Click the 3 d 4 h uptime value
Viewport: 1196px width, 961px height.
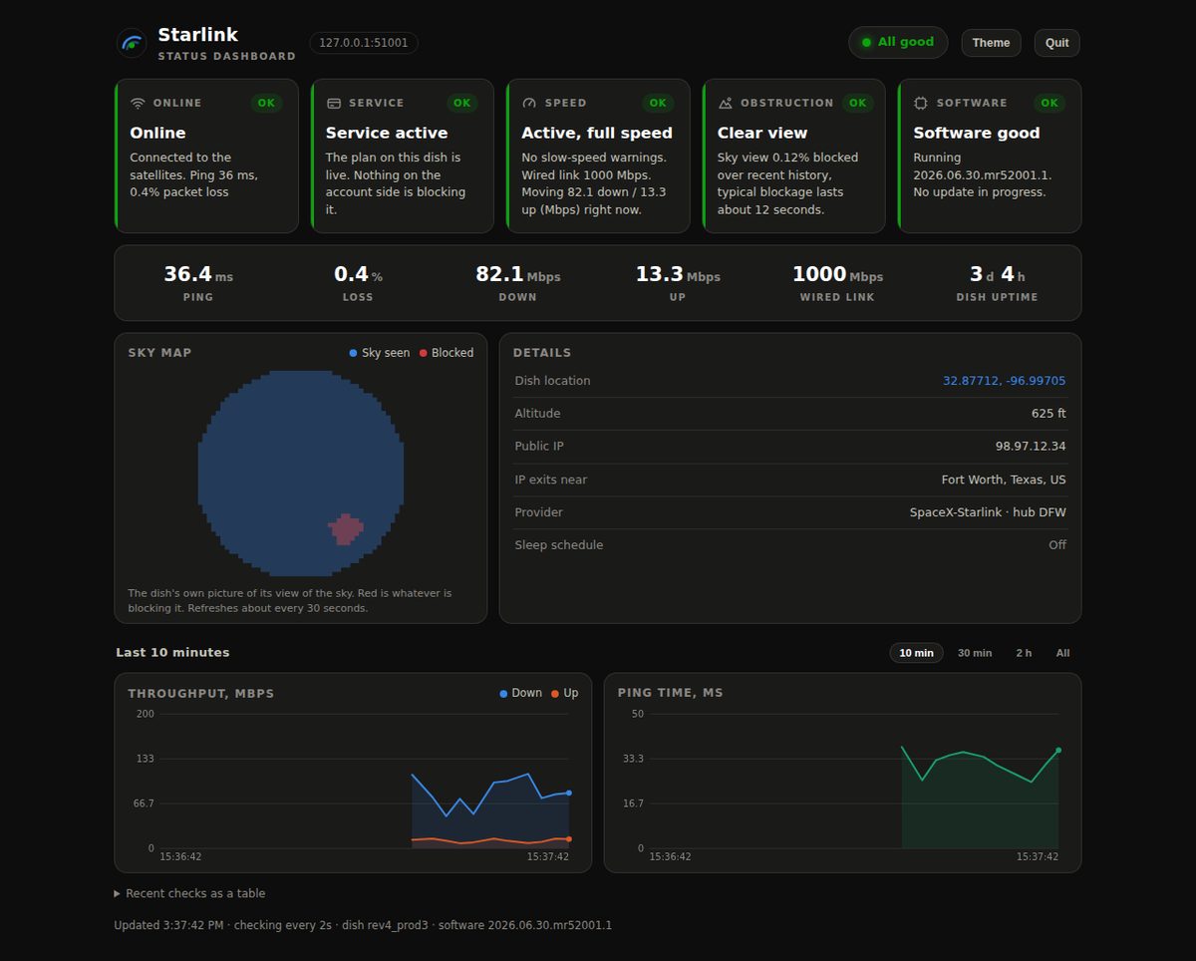[x=998, y=274]
